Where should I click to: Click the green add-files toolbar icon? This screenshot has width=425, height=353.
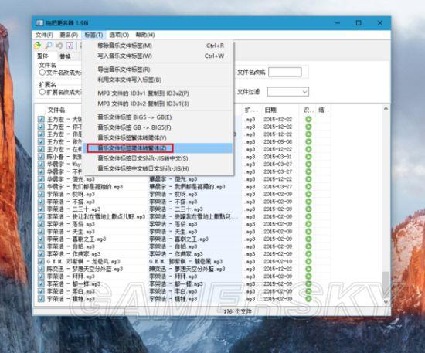click(x=37, y=46)
